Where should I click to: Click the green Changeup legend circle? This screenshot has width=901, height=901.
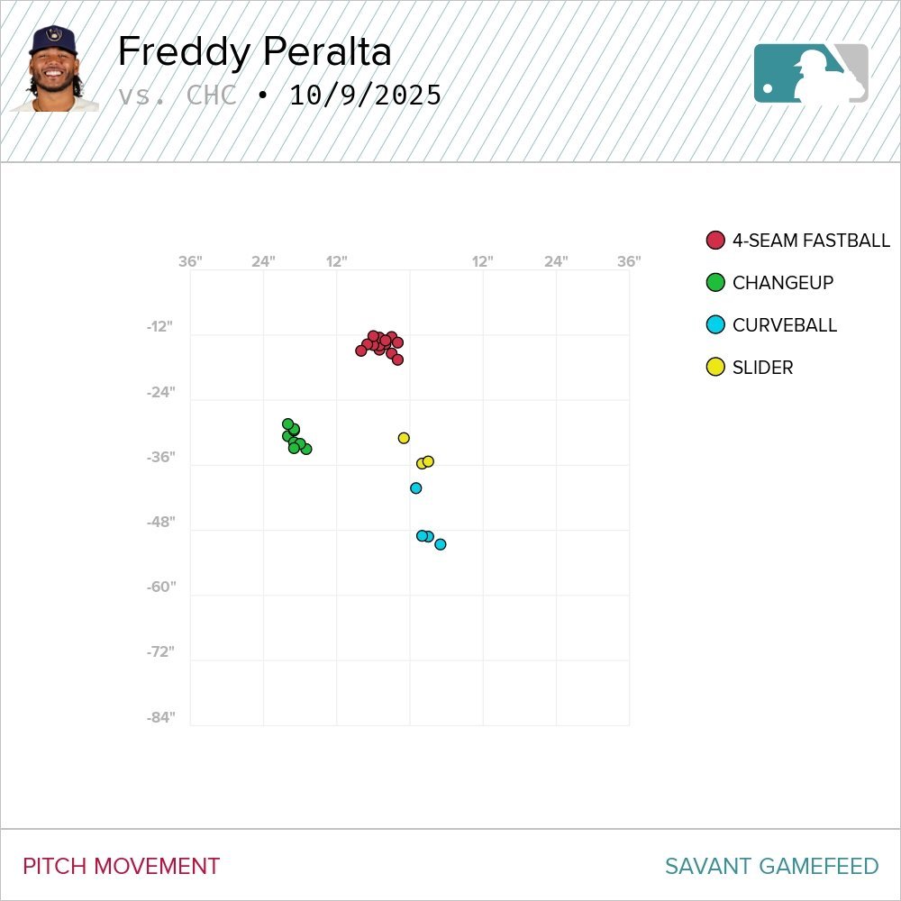coord(715,283)
